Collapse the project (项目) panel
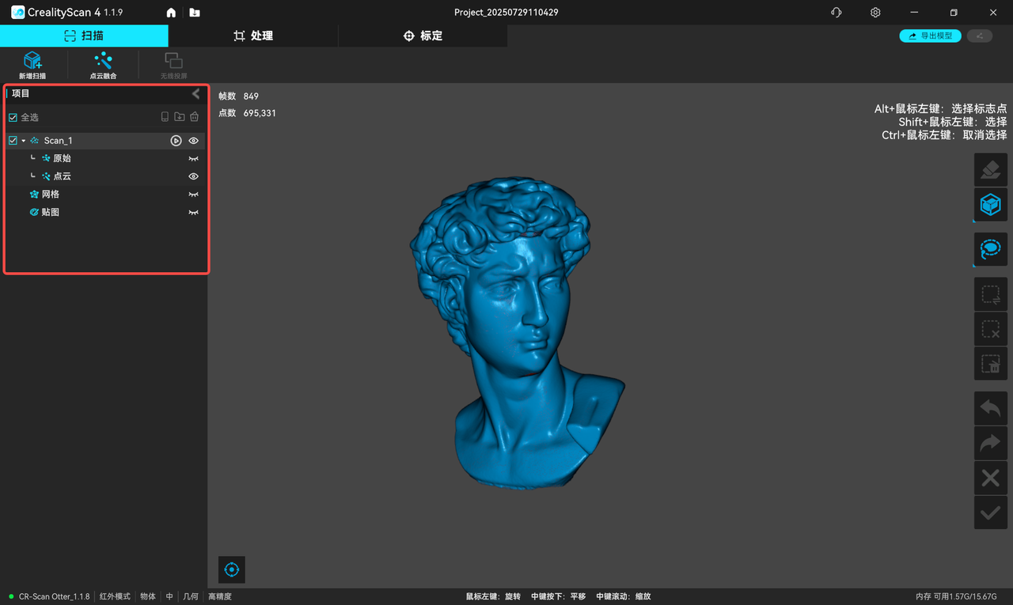The height and width of the screenshot is (605, 1013). click(x=195, y=94)
